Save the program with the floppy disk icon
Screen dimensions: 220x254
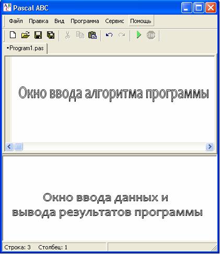pos(38,35)
